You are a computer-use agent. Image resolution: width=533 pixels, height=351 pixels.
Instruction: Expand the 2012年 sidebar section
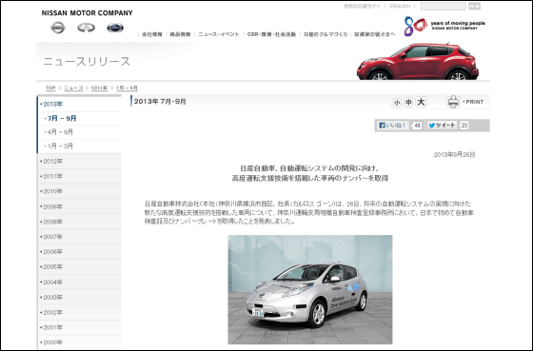tap(79, 161)
